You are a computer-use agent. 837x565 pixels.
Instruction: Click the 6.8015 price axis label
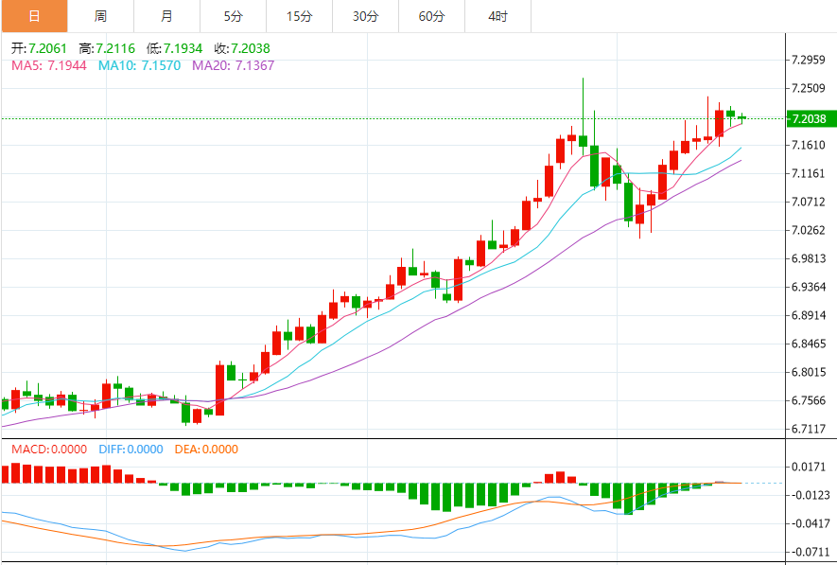point(809,372)
